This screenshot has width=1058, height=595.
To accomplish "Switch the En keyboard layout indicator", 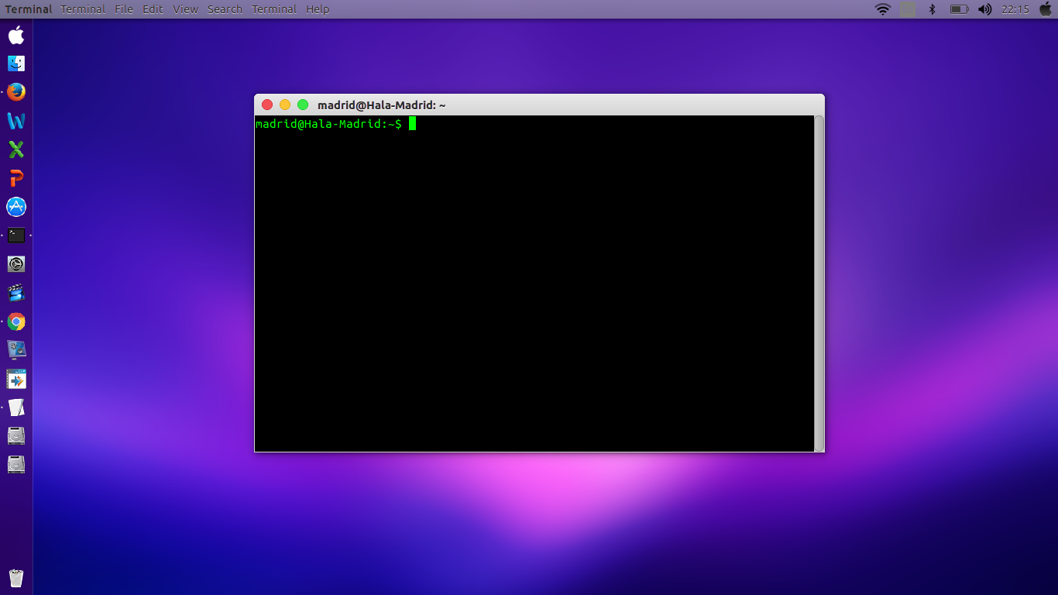I will tap(906, 9).
